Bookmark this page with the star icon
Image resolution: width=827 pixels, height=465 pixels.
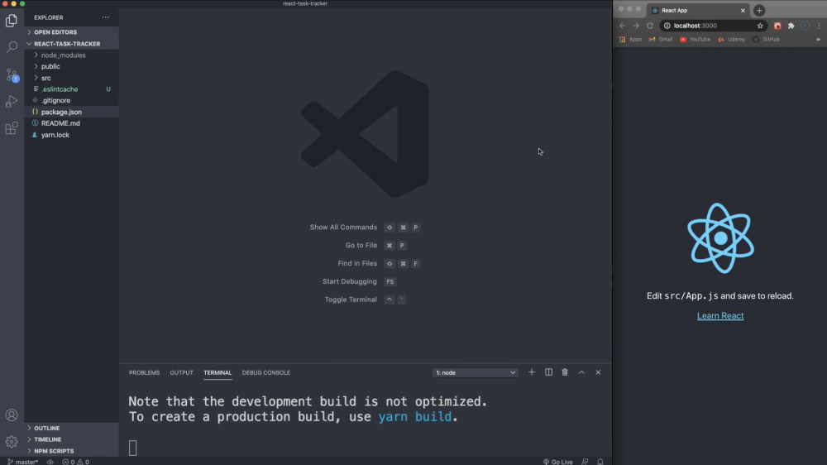760,26
